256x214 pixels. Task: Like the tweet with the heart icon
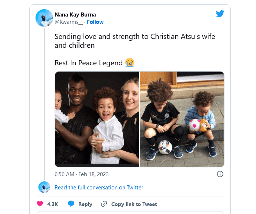click(x=40, y=204)
